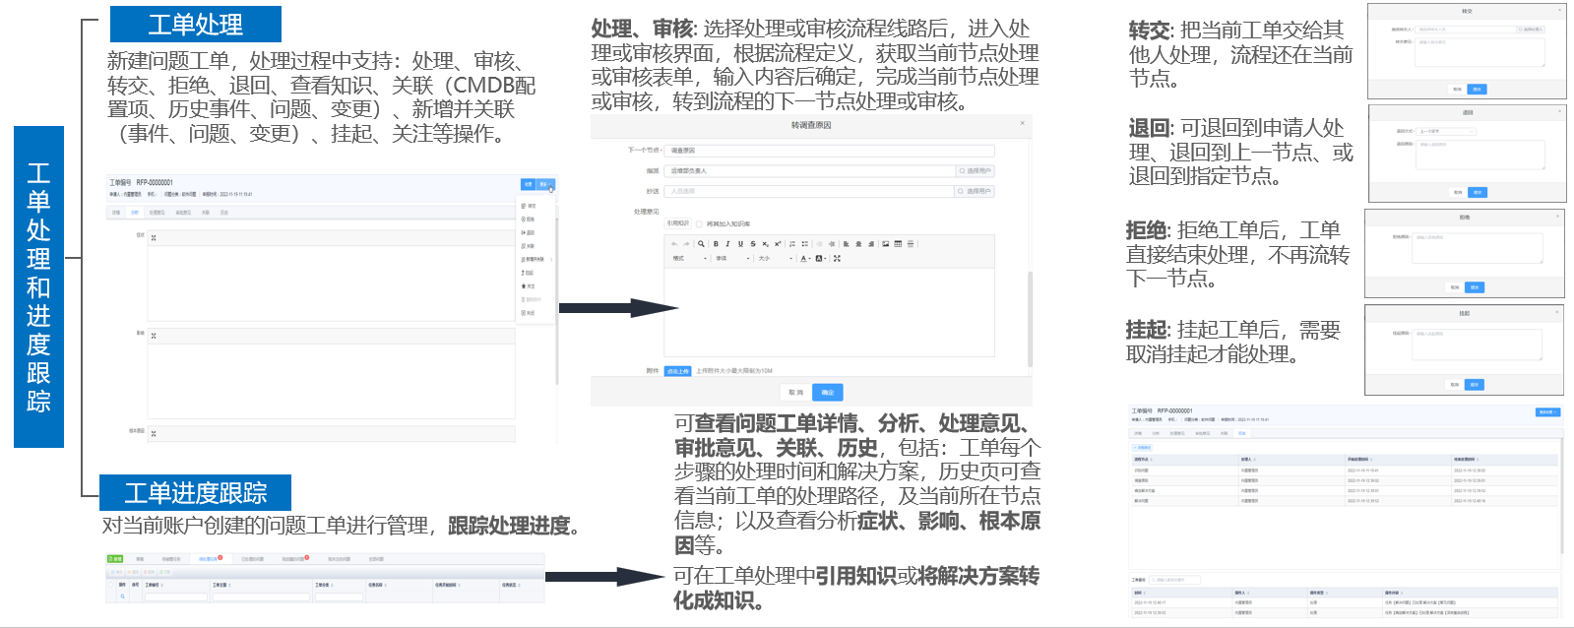Choose 拒绝 from the more-actions menu
Viewport: 1574px width, 628px height.
(x=530, y=220)
